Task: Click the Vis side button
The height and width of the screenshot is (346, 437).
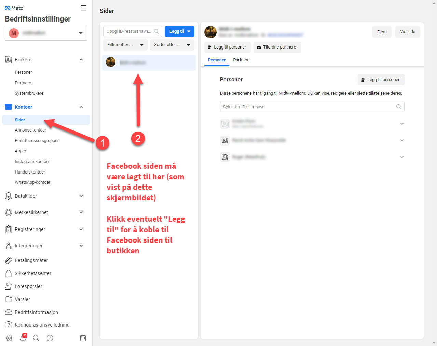Action: coord(408,32)
